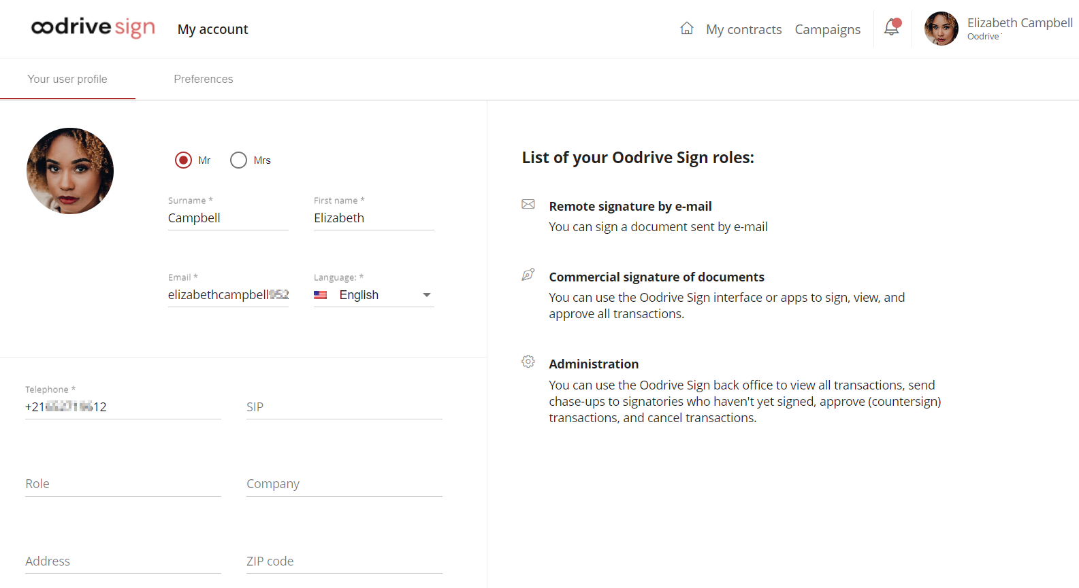The height and width of the screenshot is (588, 1079).
Task: Switch to the Preferences tab
Action: (x=204, y=80)
